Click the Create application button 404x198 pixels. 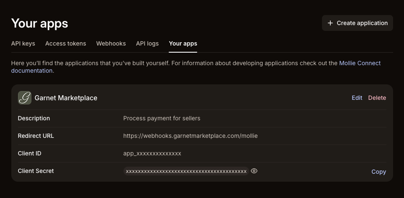pyautogui.click(x=358, y=23)
